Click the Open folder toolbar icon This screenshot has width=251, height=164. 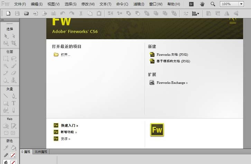pos(26,13)
